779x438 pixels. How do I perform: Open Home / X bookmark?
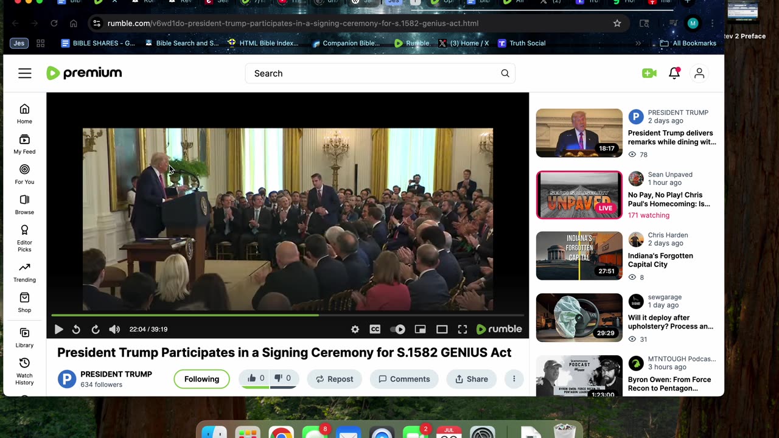[x=463, y=43]
